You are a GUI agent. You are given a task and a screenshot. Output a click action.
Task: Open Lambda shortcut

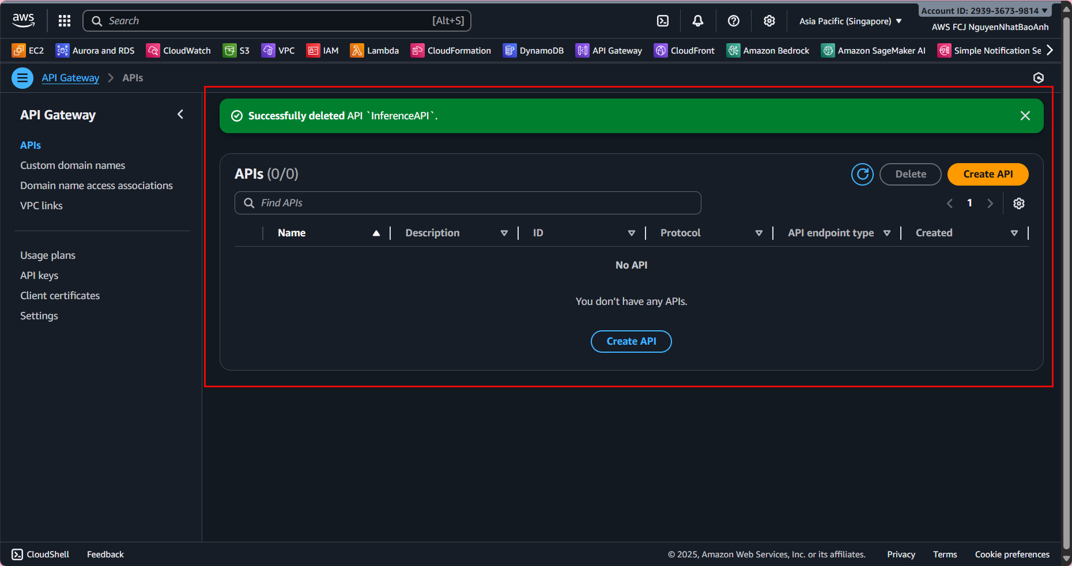[x=375, y=51]
